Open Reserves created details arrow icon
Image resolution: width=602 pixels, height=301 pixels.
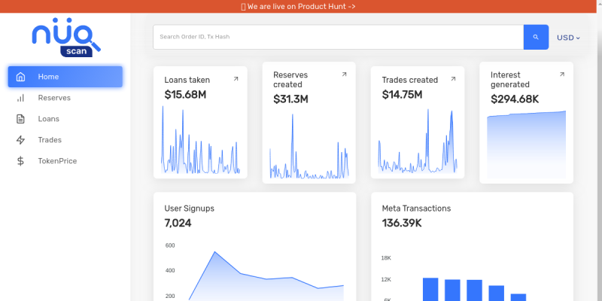345,74
